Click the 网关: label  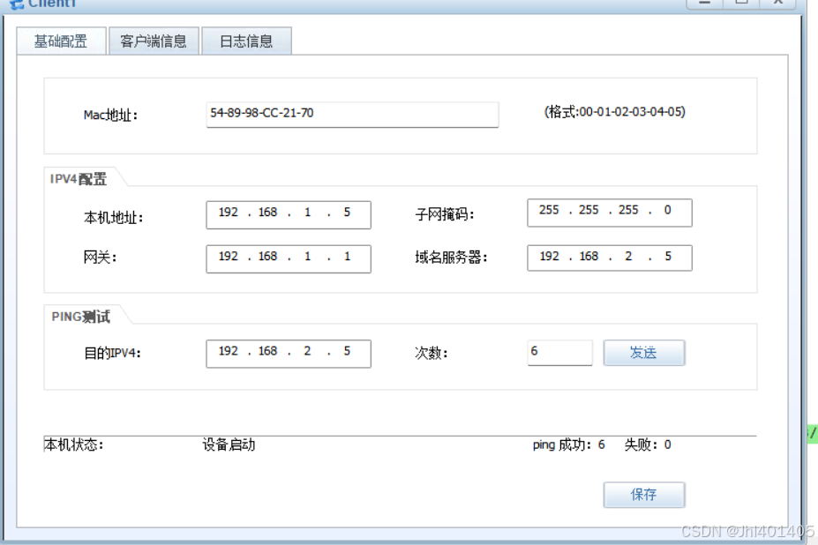[x=101, y=258]
